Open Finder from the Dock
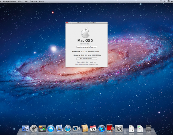 [x=25, y=128]
